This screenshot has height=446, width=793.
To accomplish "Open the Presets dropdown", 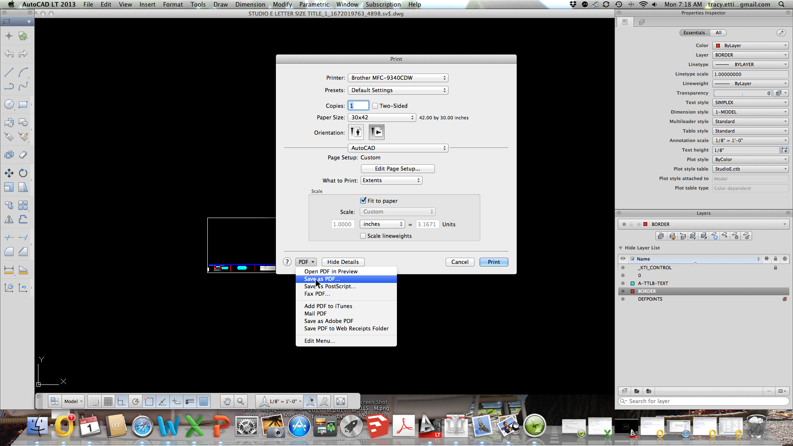I will [398, 90].
